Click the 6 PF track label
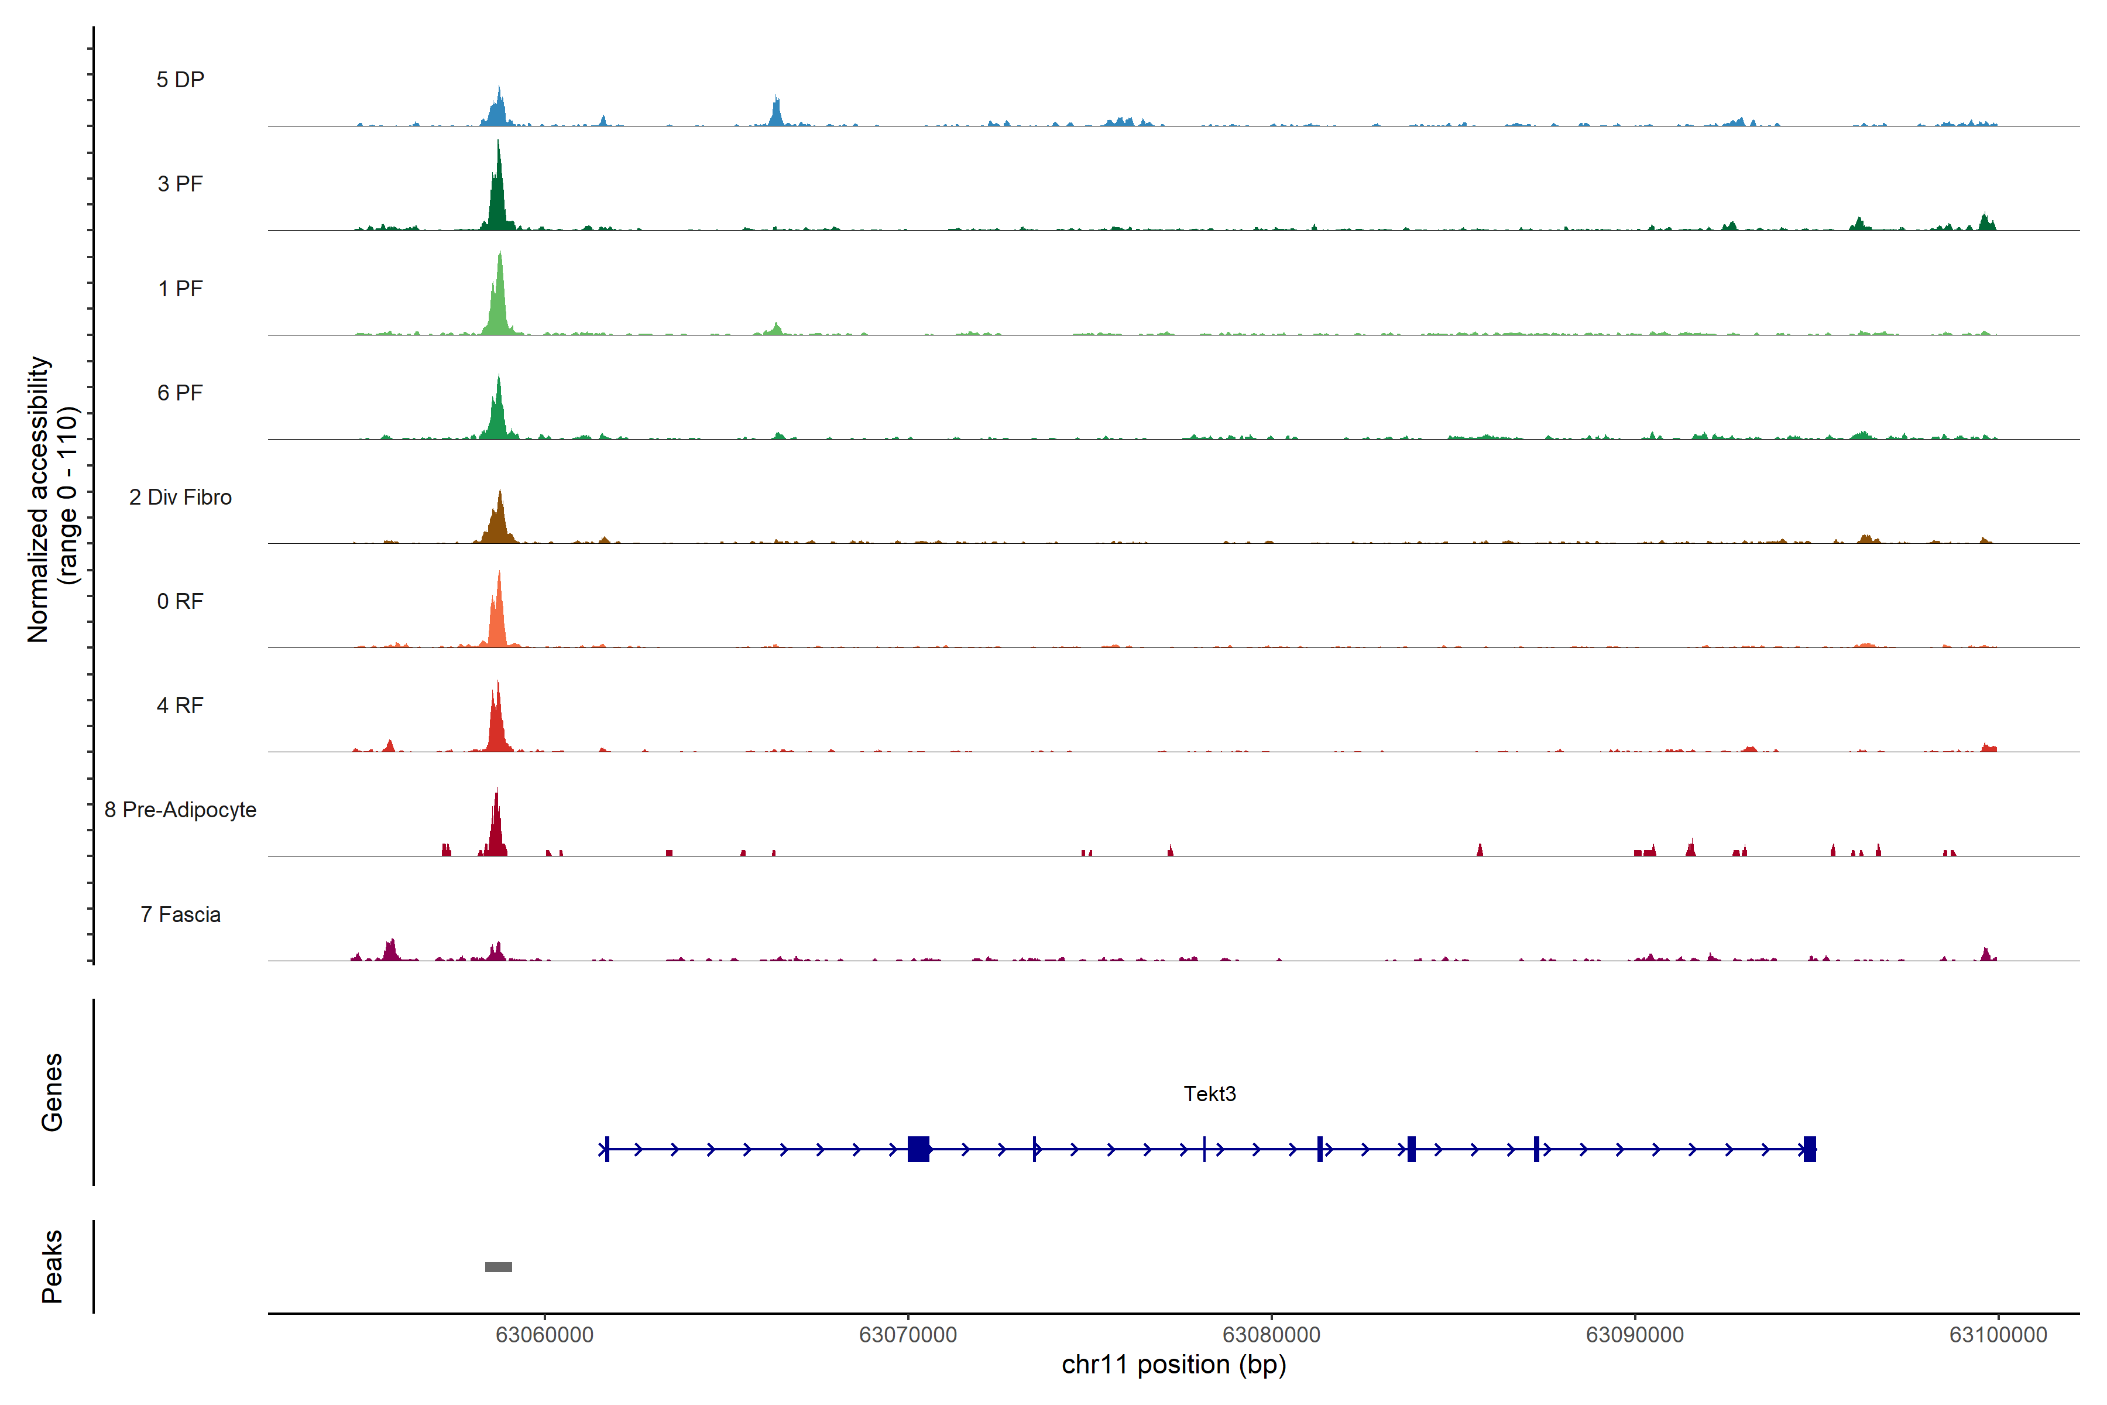The width and height of the screenshot is (2107, 1405). [180, 392]
